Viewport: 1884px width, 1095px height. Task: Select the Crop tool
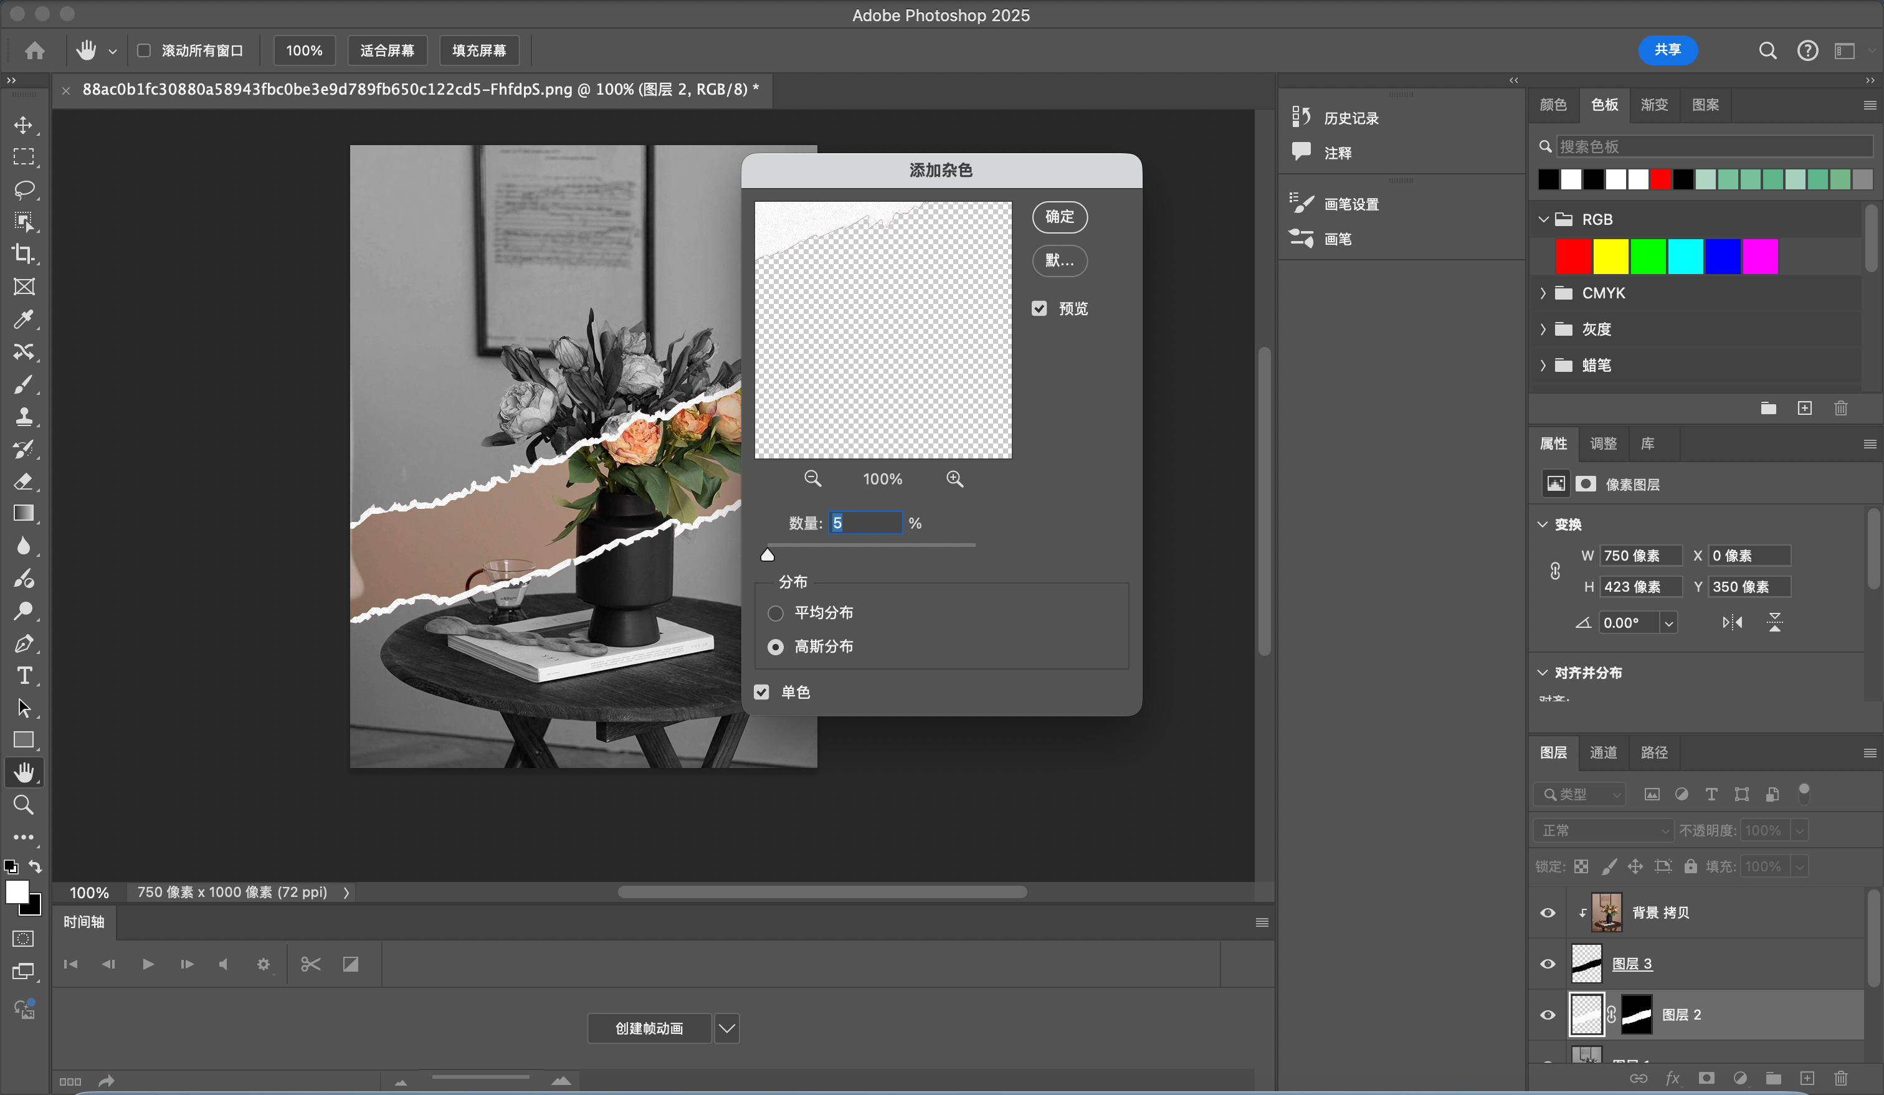click(x=23, y=254)
